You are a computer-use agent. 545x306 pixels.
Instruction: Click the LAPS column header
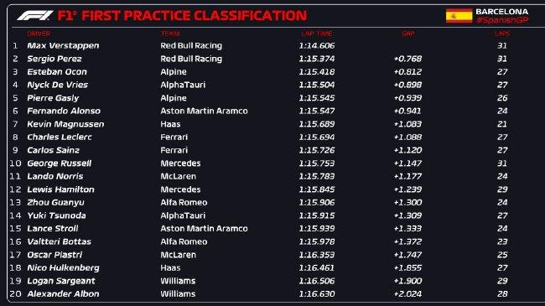(502, 34)
